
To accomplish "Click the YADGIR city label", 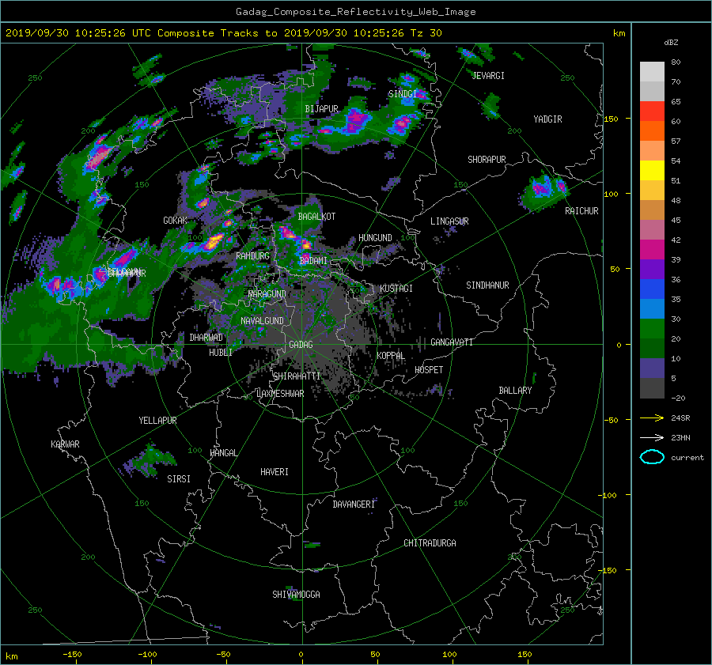I will click(x=547, y=119).
